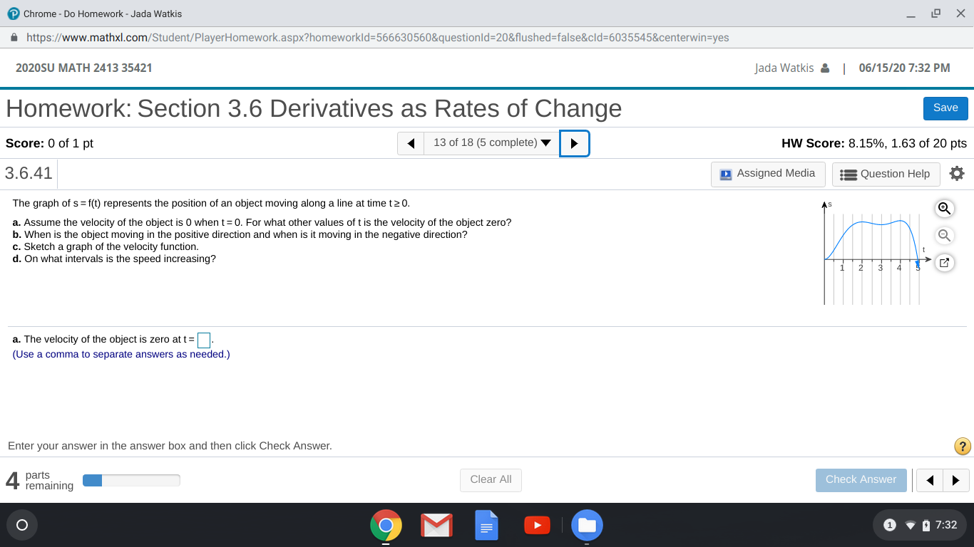
Task: Zoom in on the position graph
Action: click(944, 208)
